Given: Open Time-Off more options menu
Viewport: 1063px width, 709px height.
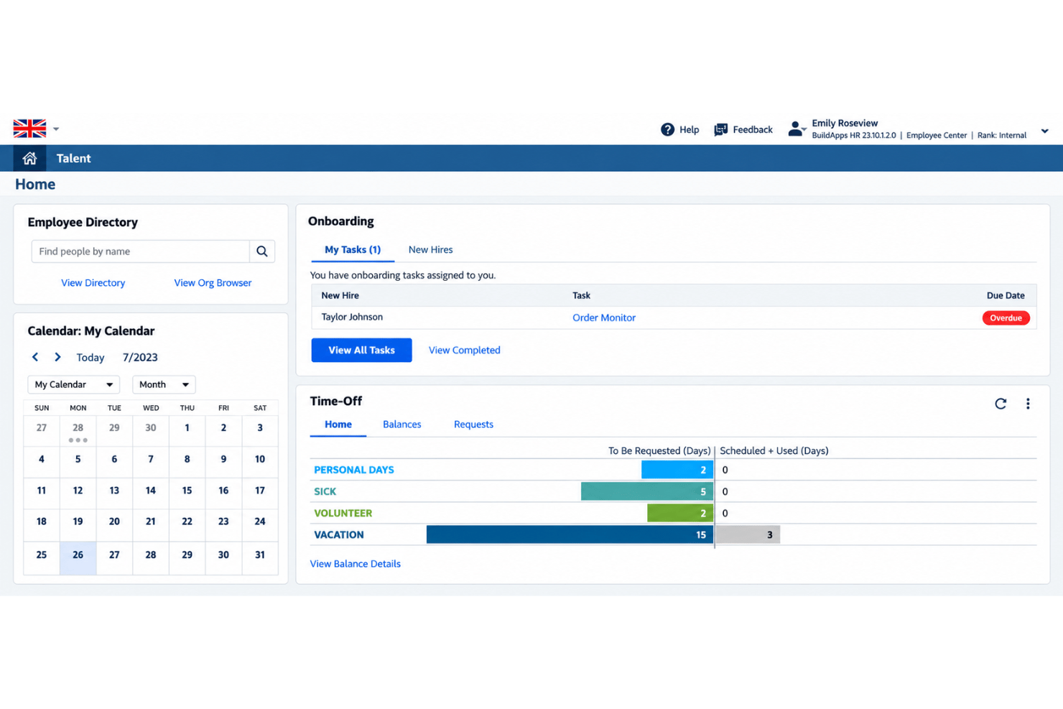Looking at the screenshot, I should pyautogui.click(x=1028, y=404).
